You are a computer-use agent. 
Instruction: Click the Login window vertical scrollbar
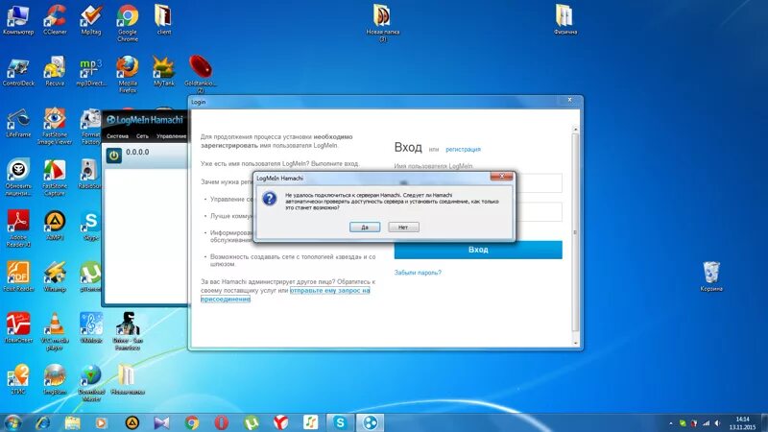[575, 236]
